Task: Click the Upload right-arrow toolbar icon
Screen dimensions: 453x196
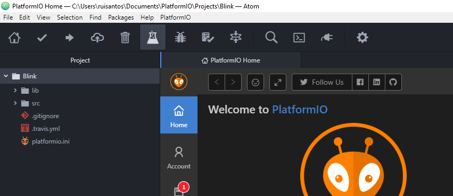Action: (x=70, y=38)
